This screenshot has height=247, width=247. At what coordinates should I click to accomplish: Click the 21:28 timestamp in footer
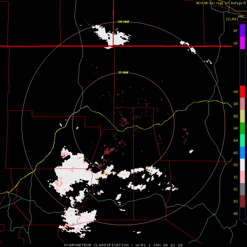pyautogui.click(x=176, y=245)
